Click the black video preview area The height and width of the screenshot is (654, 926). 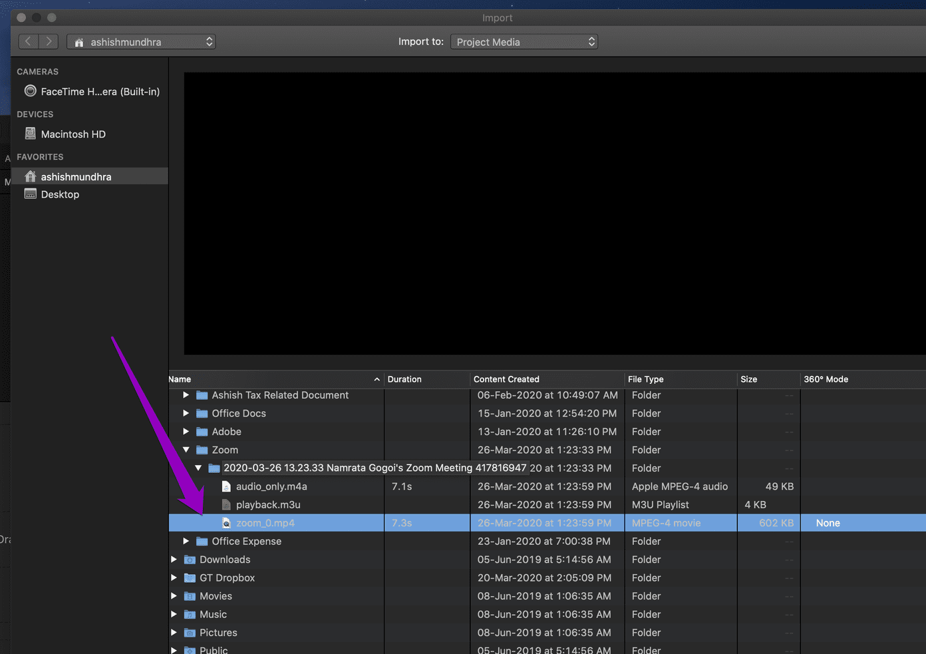point(555,214)
